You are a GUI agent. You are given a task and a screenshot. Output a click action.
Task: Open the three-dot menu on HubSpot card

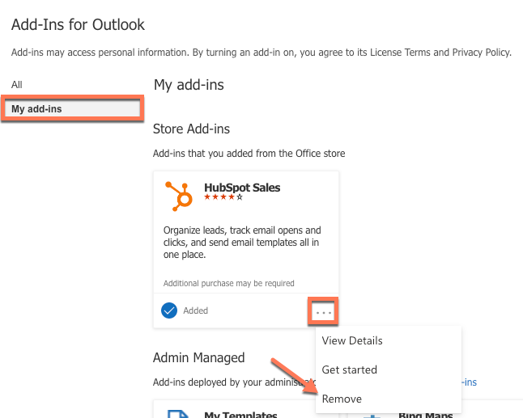pos(324,311)
